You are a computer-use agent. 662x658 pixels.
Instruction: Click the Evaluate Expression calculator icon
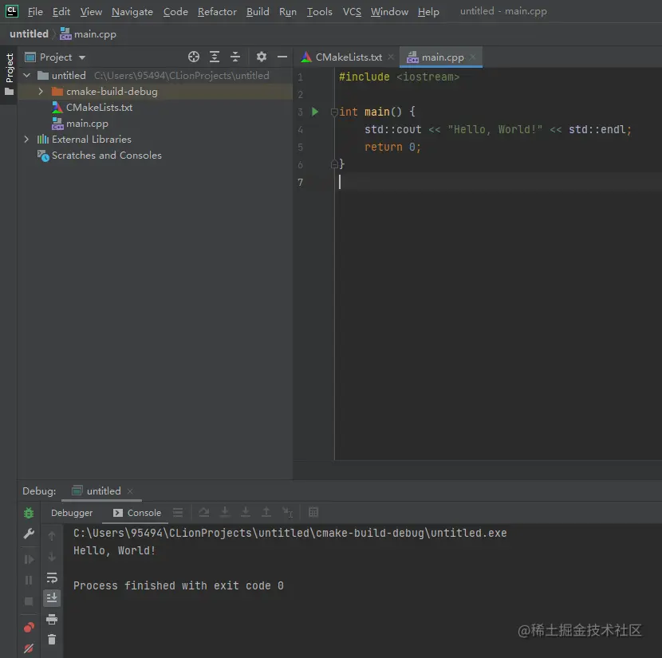click(313, 512)
